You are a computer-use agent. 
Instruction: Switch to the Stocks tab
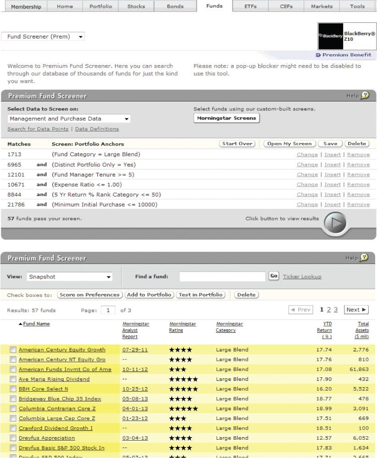click(136, 6)
